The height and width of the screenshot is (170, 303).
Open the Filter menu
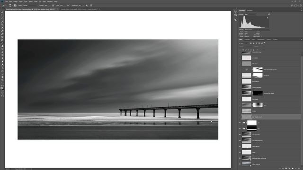pyautogui.click(x=36, y=1)
